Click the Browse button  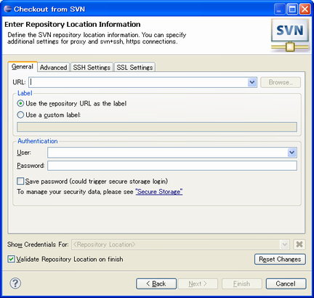[281, 82]
